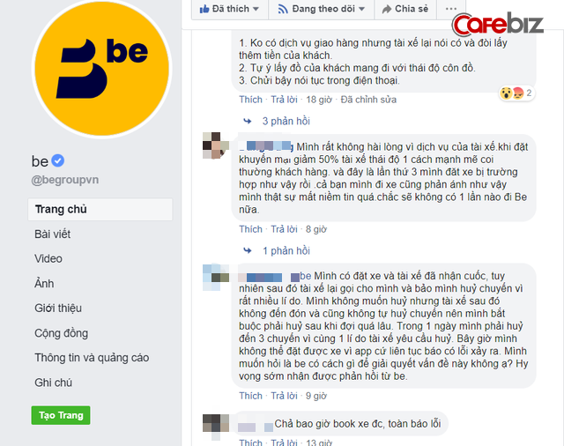The image size is (564, 446).
Task: Expand the Đã thích dropdown arrow
Action: point(256,9)
